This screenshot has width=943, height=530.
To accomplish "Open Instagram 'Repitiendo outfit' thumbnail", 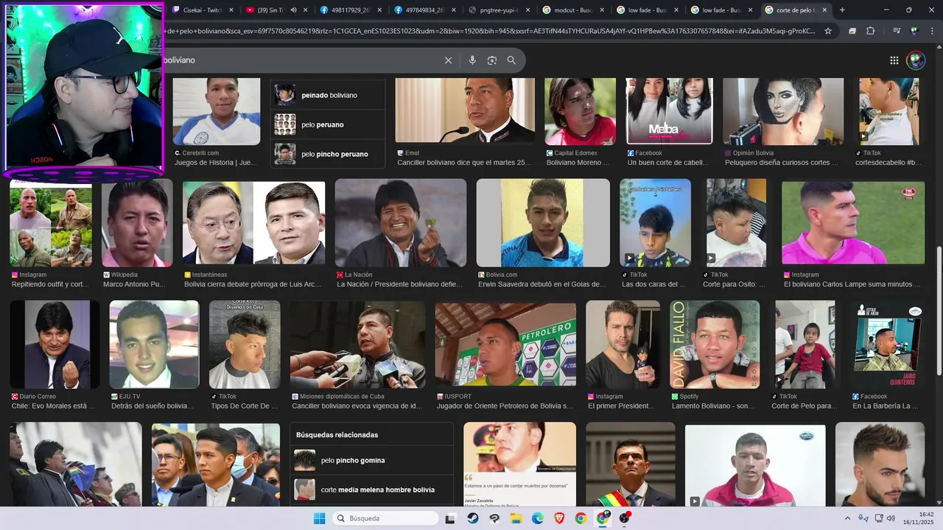I will point(51,227).
